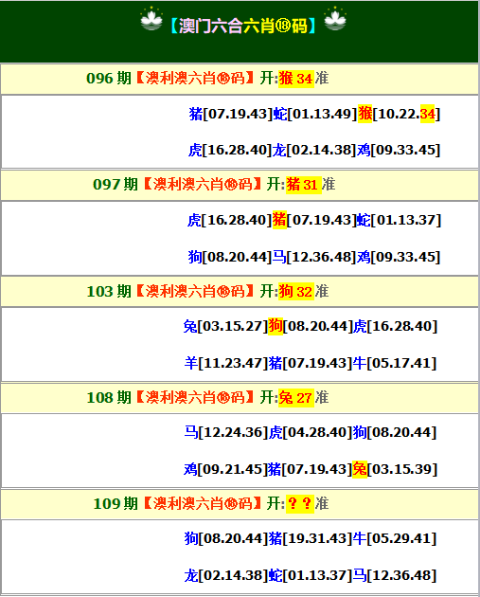Select the 096期 header label

coord(108,78)
